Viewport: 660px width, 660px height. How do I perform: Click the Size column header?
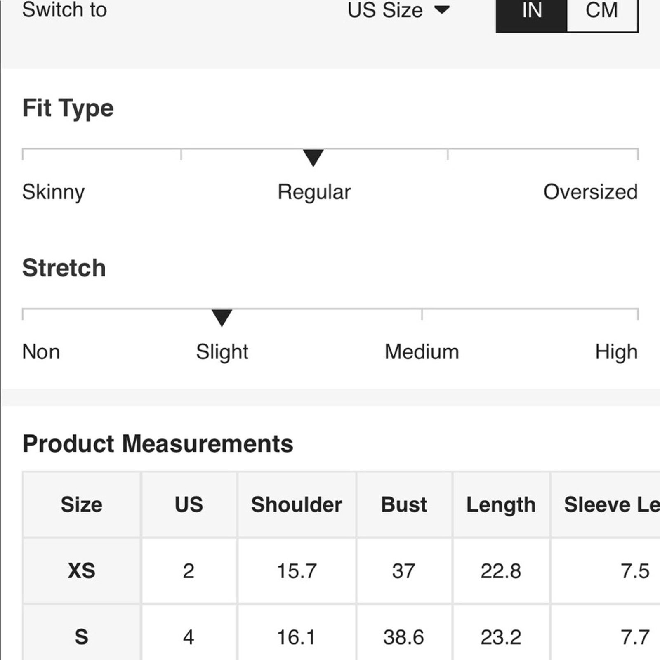coord(82,504)
